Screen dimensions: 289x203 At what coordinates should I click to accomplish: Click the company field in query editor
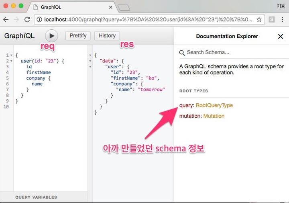pos(36,78)
